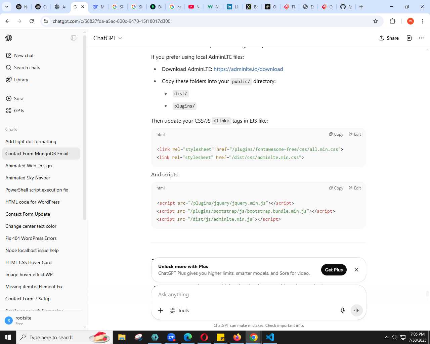This screenshot has height=344, width=430.
Task: Click the ChatGPT logo icon in sidebar
Action: 9,38
